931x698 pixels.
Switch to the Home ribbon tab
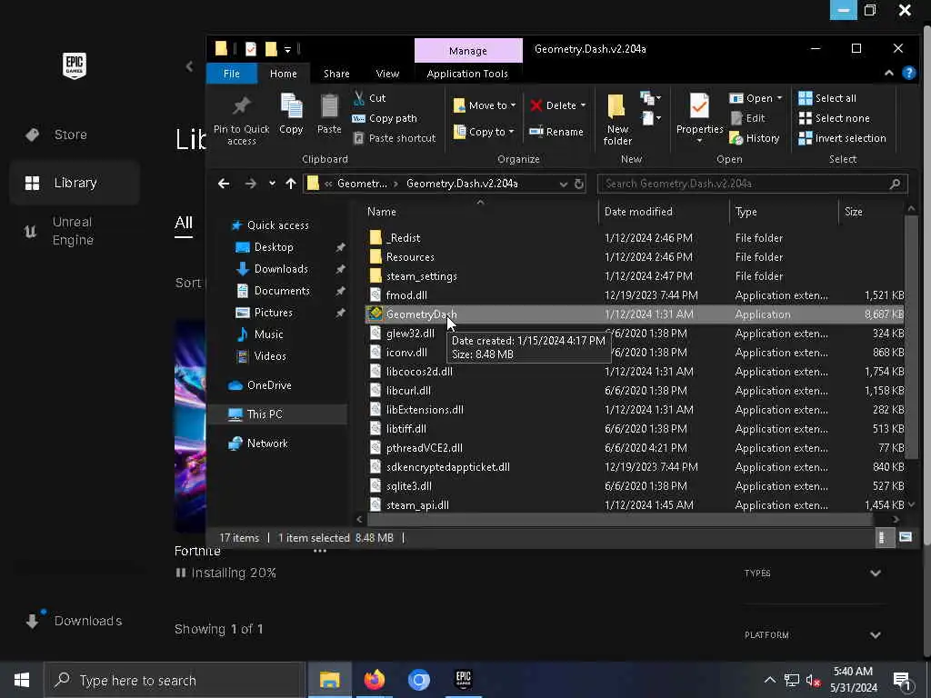point(284,74)
